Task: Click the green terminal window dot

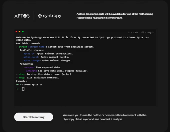Action: click(x=23, y=32)
